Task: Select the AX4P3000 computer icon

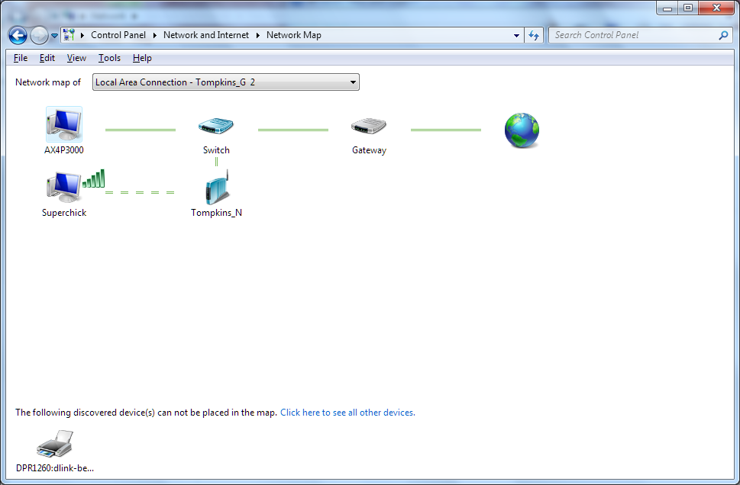Action: pos(63,125)
